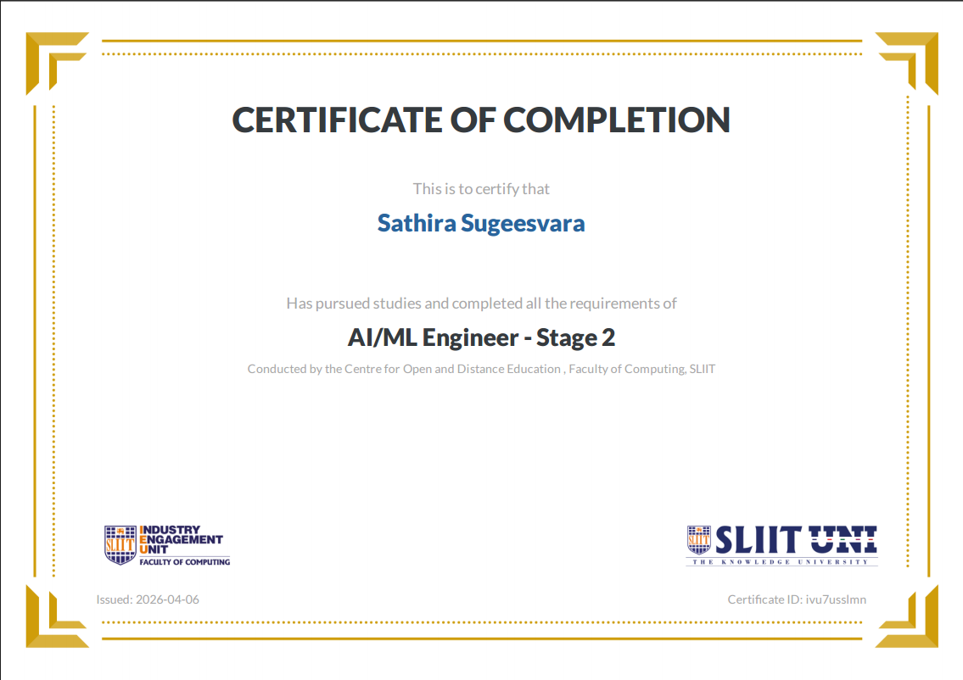Click FACULTY OF COMPUTING label in the badge
The width and height of the screenshot is (963, 680).
[x=184, y=561]
